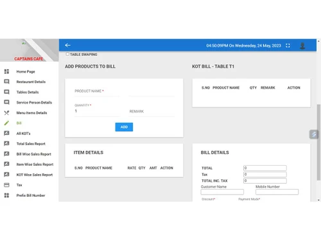Click the back arrow in the header
This screenshot has height=241, width=321.
pos(67,45)
